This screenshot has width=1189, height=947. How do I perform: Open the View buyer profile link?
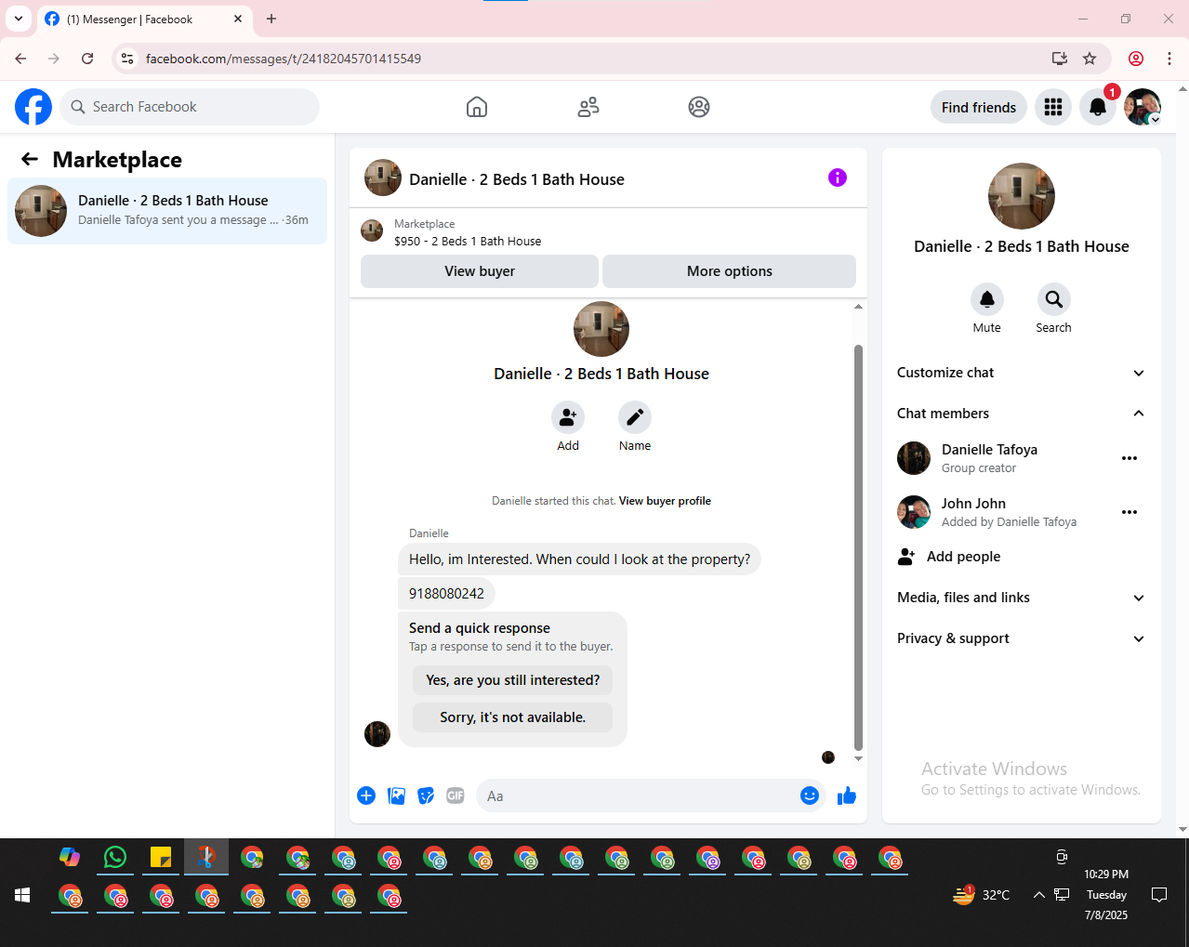point(665,501)
